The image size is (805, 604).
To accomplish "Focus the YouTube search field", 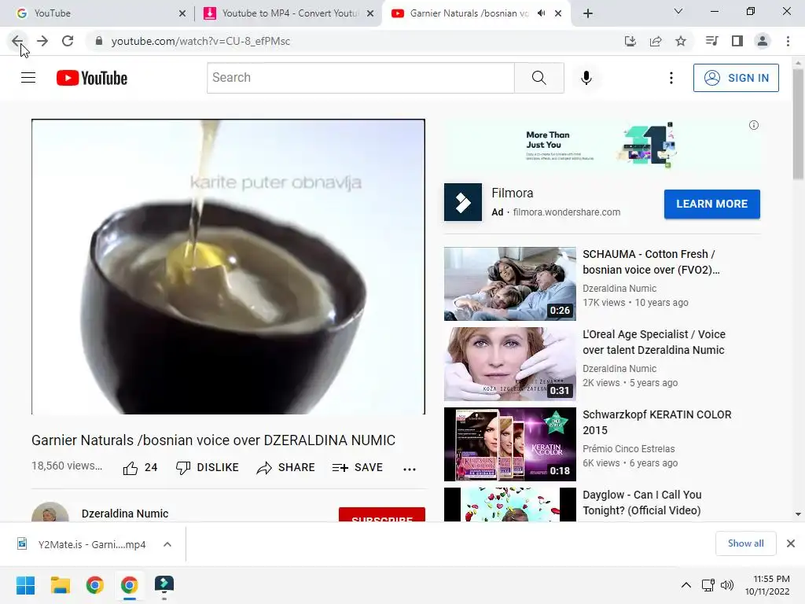I will [360, 78].
